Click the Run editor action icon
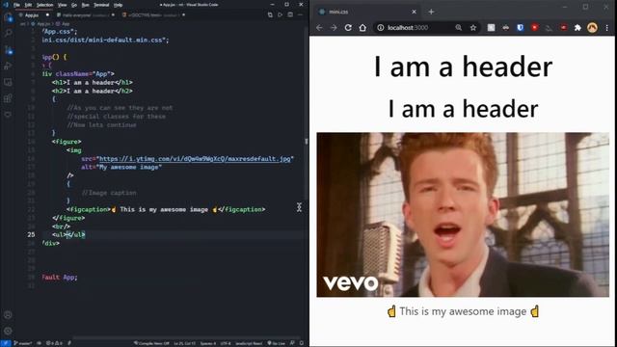The image size is (617, 347). click(281, 15)
